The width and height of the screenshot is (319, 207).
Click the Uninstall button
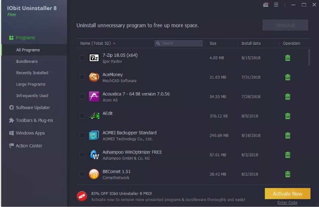[285, 25]
